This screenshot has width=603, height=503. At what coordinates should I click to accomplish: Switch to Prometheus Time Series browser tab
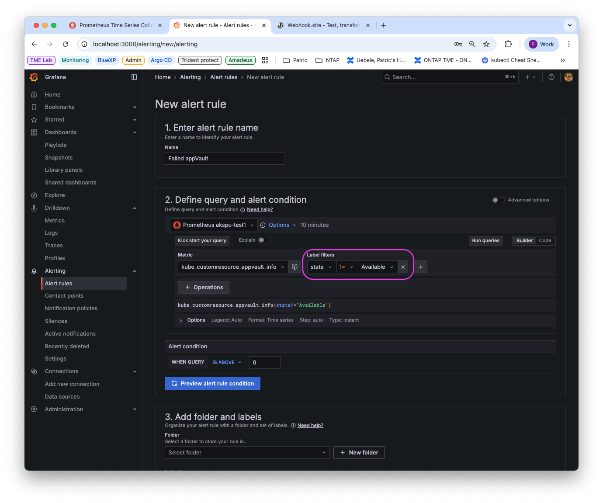point(116,25)
